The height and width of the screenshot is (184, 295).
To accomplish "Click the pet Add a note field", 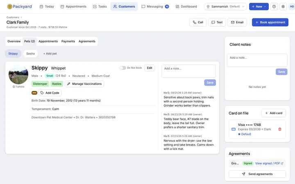I will (189, 71).
